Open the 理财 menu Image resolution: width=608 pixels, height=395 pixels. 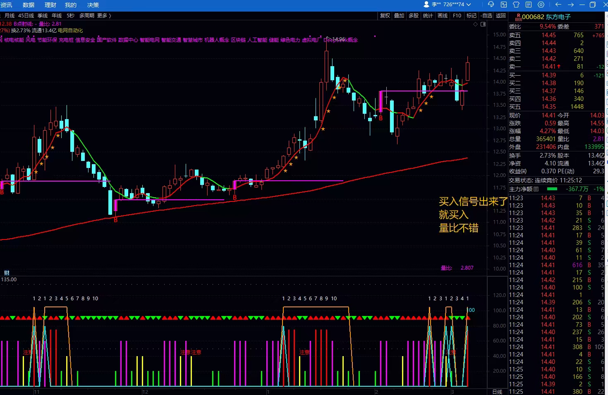pyautogui.click(x=50, y=5)
